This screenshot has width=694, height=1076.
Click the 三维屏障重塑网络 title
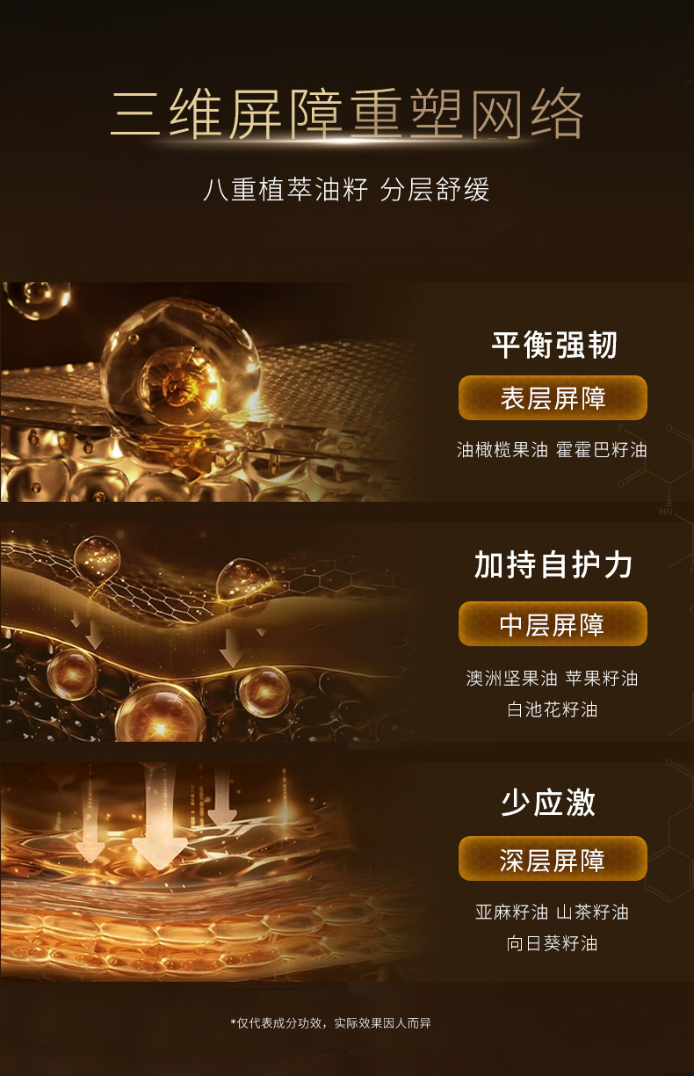[x=347, y=113]
